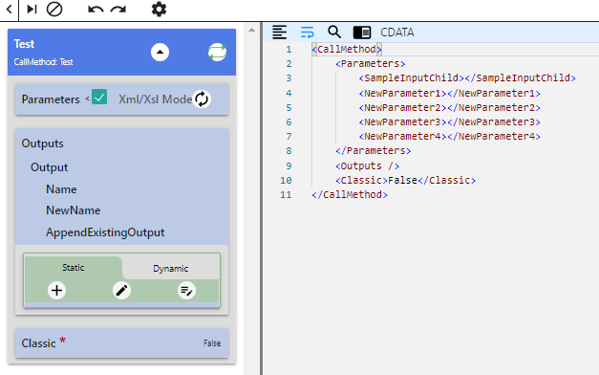
Task: Switch to the Dynamic tab
Action: click(x=170, y=269)
